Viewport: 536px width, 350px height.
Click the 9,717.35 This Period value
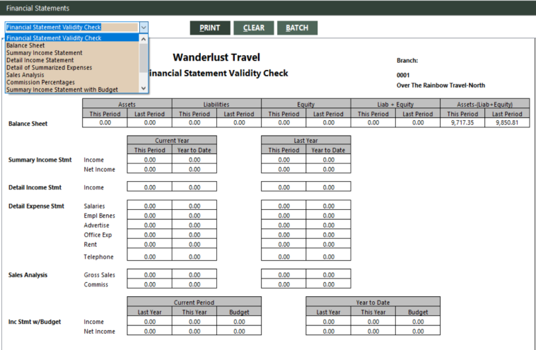(462, 123)
